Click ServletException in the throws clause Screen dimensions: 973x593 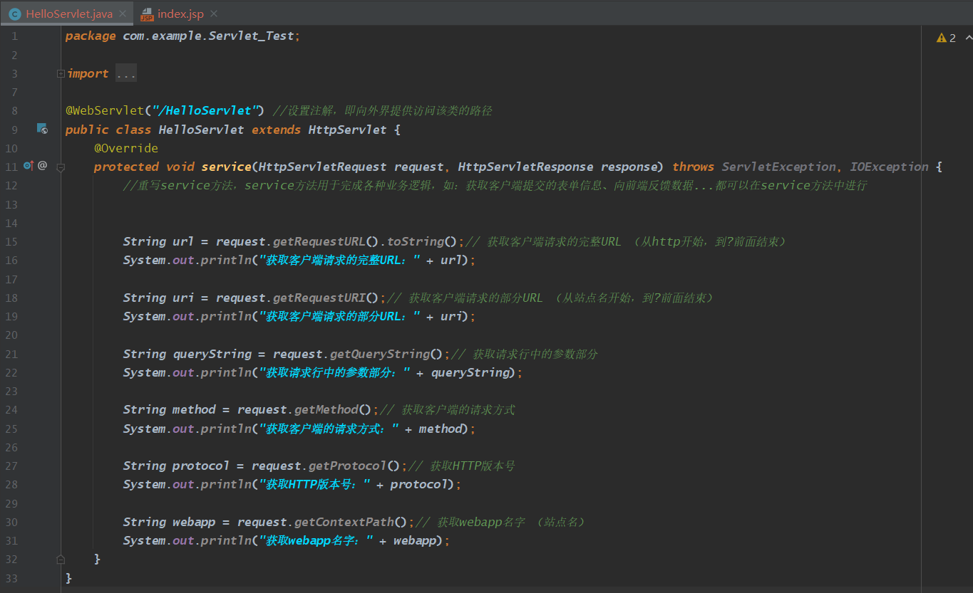[x=778, y=167]
